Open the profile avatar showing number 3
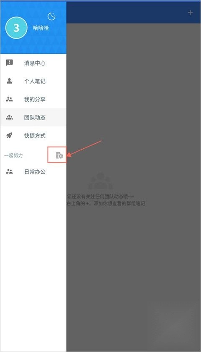Image resolution: width=201 pixels, height=352 pixels. tap(16, 28)
